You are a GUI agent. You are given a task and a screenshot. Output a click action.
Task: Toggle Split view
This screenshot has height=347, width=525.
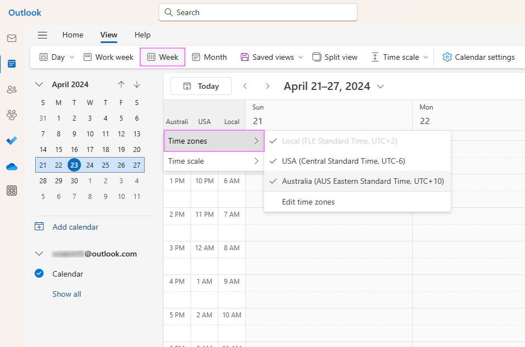[335, 58]
